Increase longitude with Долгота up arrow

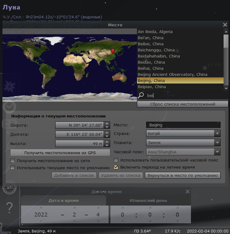[x=107, y=133]
